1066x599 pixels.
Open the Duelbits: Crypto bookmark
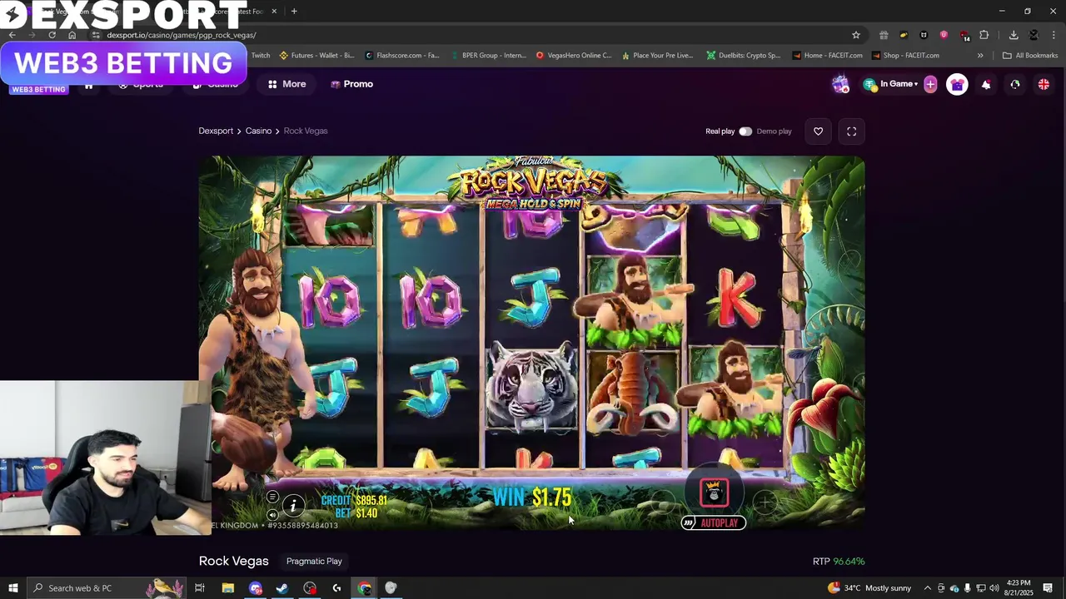[x=744, y=56]
